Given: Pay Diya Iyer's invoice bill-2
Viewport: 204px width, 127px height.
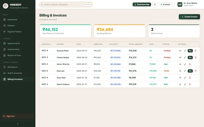Looking at the screenshot, I should tap(190, 71).
